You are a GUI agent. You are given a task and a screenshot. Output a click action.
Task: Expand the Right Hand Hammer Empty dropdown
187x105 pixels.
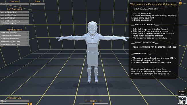(15, 44)
